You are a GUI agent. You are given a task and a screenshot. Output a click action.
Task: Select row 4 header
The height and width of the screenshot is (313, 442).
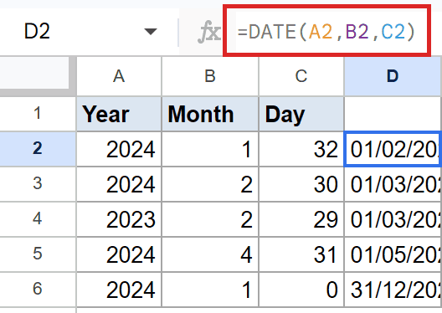pyautogui.click(x=38, y=219)
